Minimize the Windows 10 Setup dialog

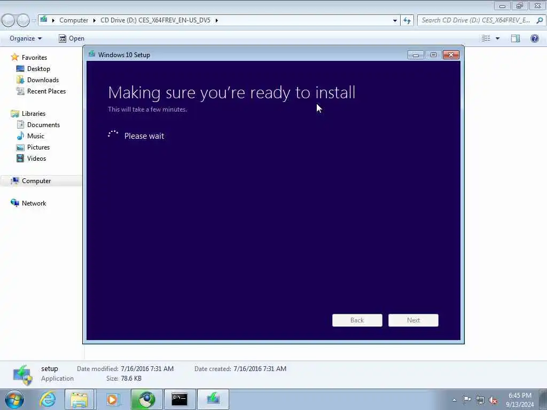416,55
